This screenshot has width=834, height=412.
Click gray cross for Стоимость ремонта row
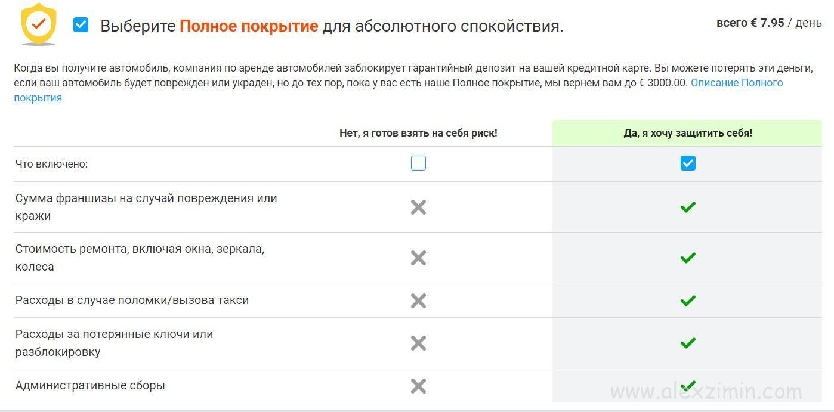tap(418, 258)
